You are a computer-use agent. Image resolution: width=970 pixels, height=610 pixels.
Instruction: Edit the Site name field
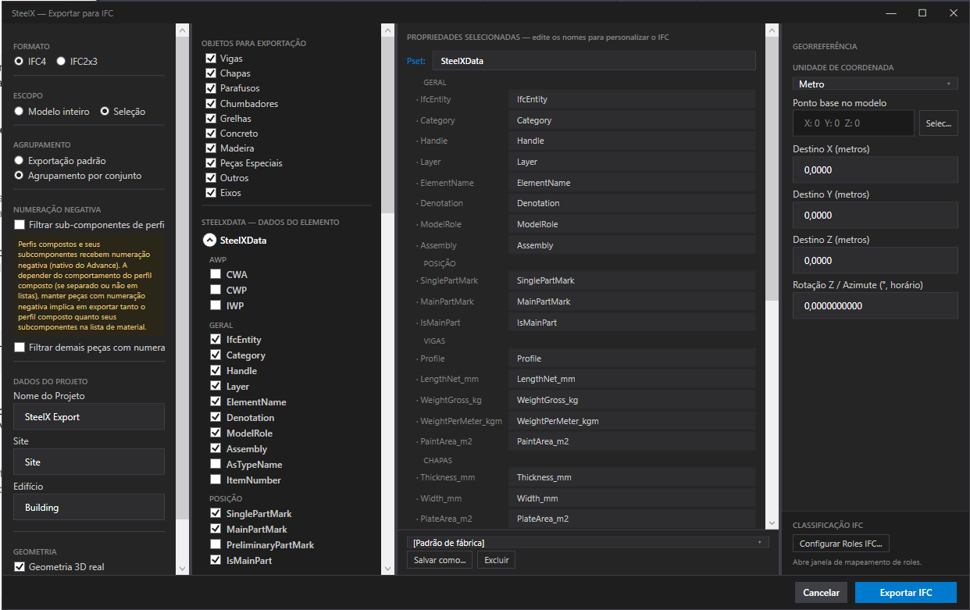89,462
